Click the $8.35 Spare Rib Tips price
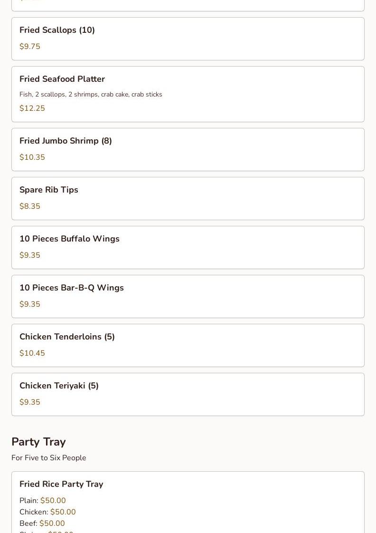 (x=30, y=206)
